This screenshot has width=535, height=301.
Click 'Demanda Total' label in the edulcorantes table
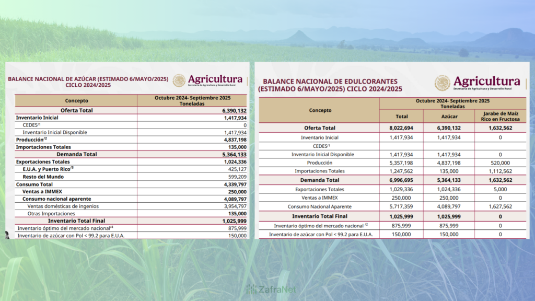pyautogui.click(x=320, y=180)
